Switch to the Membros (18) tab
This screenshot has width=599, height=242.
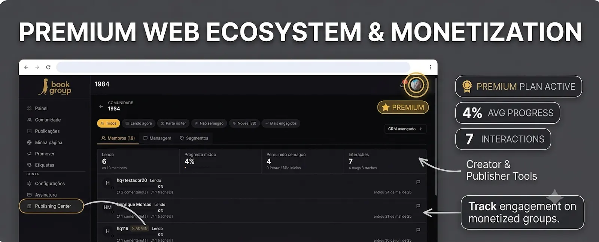click(x=118, y=138)
